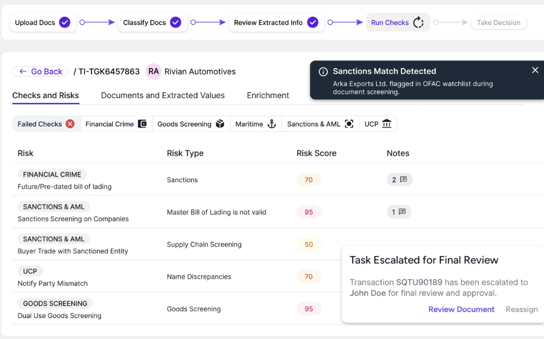Select the Maritime anchor filter
Screen dimensions: 544x339
tap(271, 124)
